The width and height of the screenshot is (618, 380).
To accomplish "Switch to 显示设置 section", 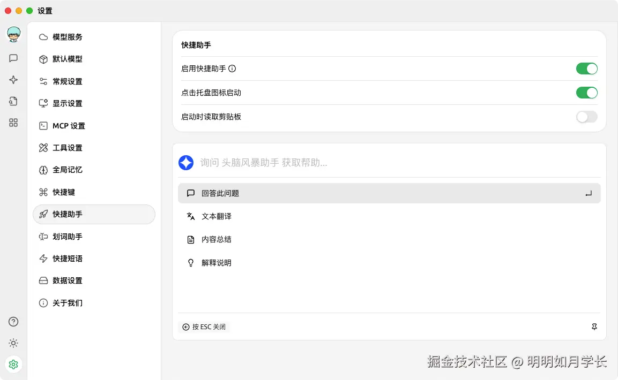I will pos(94,103).
